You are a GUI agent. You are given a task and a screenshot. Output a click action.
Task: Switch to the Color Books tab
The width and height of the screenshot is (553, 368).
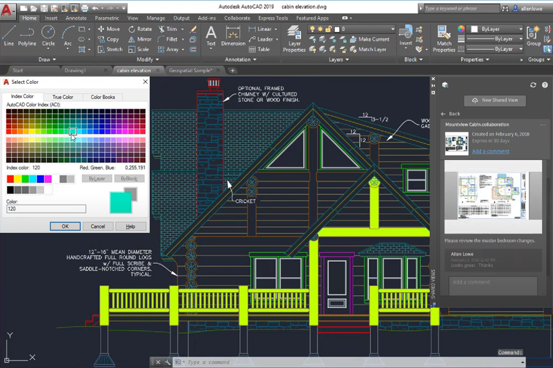[x=103, y=97]
